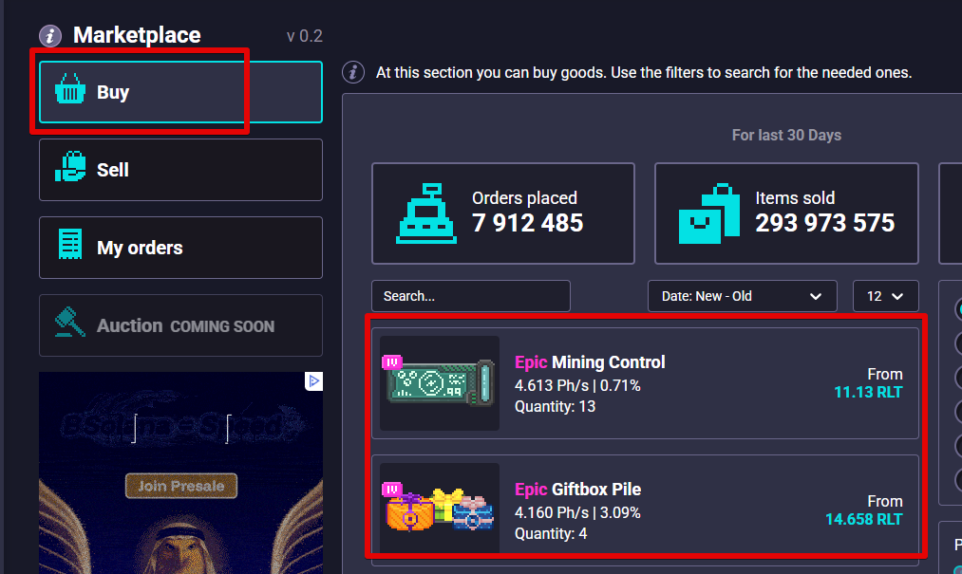Viewport: 962px width, 574px height.
Task: Click the Giftbox Pile miner thumbnail
Action: (x=440, y=510)
